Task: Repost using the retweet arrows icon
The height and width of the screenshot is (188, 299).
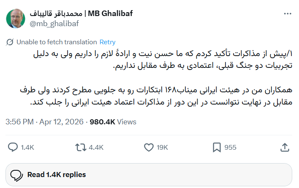Action: (80, 147)
